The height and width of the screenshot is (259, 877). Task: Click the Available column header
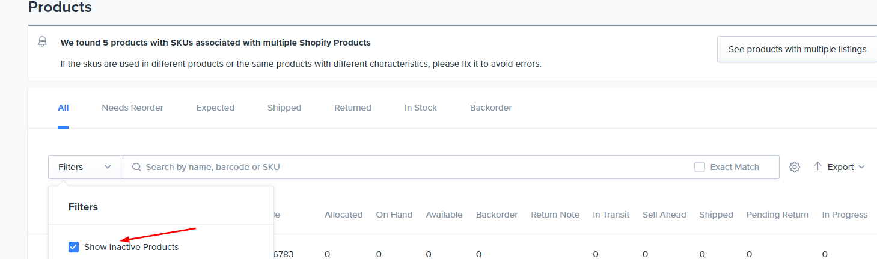(444, 215)
